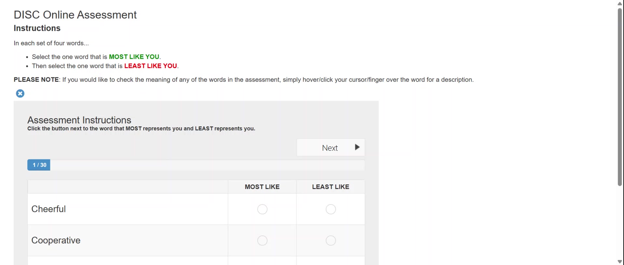
Task: Click the red LEAST LIKE YOU text
Action: (150, 66)
